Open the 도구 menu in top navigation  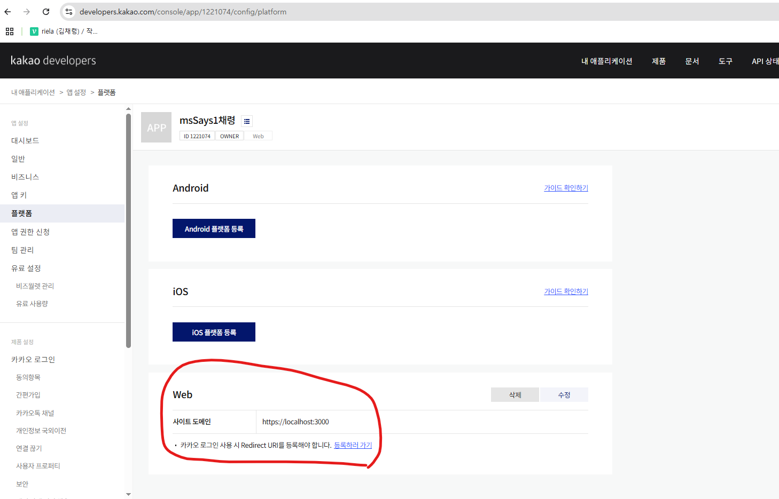[x=725, y=61]
